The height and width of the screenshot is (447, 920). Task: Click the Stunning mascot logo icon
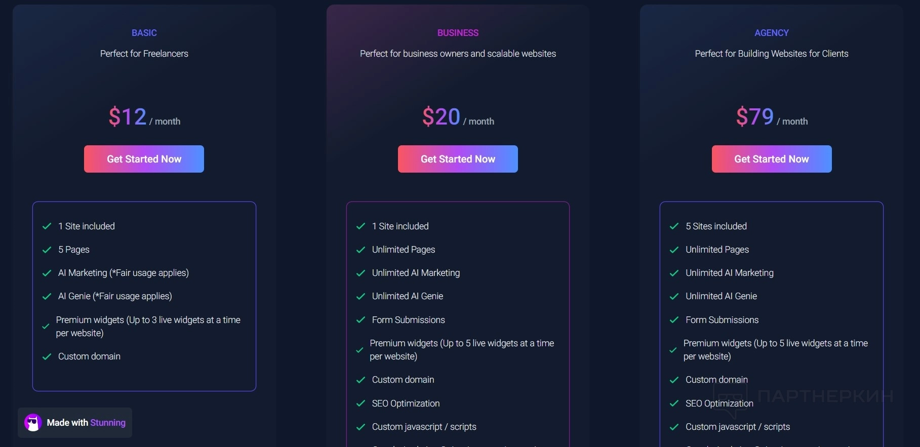[x=33, y=423]
